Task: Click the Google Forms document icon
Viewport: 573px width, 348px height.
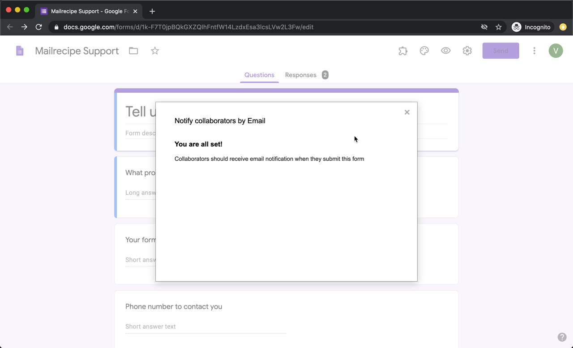Action: [x=20, y=51]
